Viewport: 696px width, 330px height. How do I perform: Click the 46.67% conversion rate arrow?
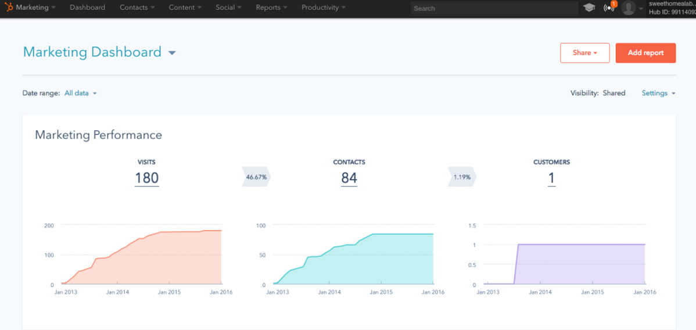(256, 177)
